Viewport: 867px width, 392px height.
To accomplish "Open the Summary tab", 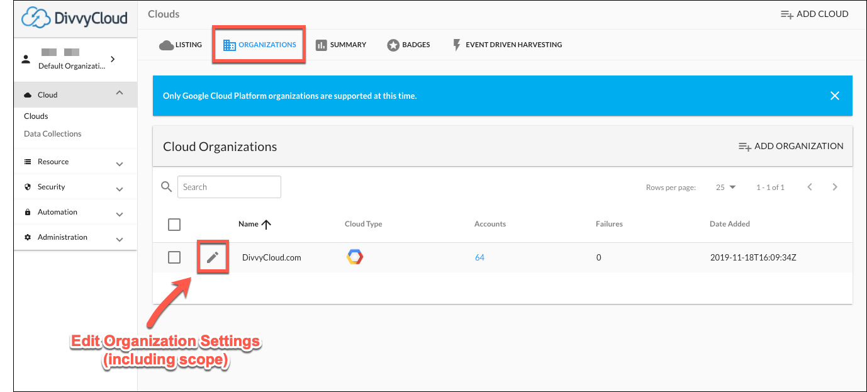I will (x=340, y=45).
